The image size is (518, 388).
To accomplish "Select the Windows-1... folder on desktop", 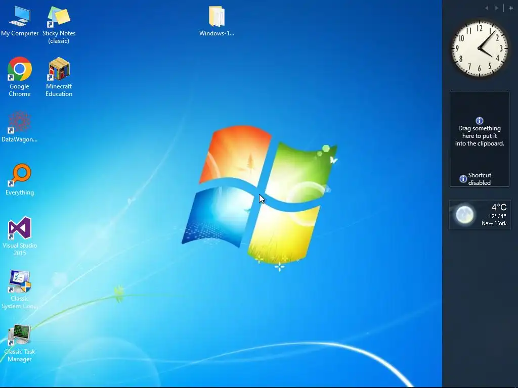I will [217, 21].
